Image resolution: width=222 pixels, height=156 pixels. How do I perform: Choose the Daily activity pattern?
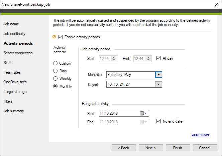click(55, 71)
